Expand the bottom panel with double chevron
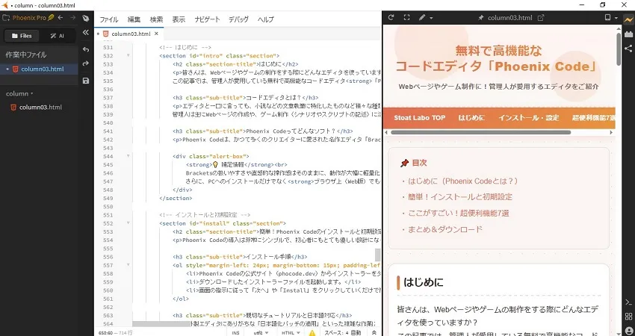This screenshot has height=336, width=635. [374, 333]
